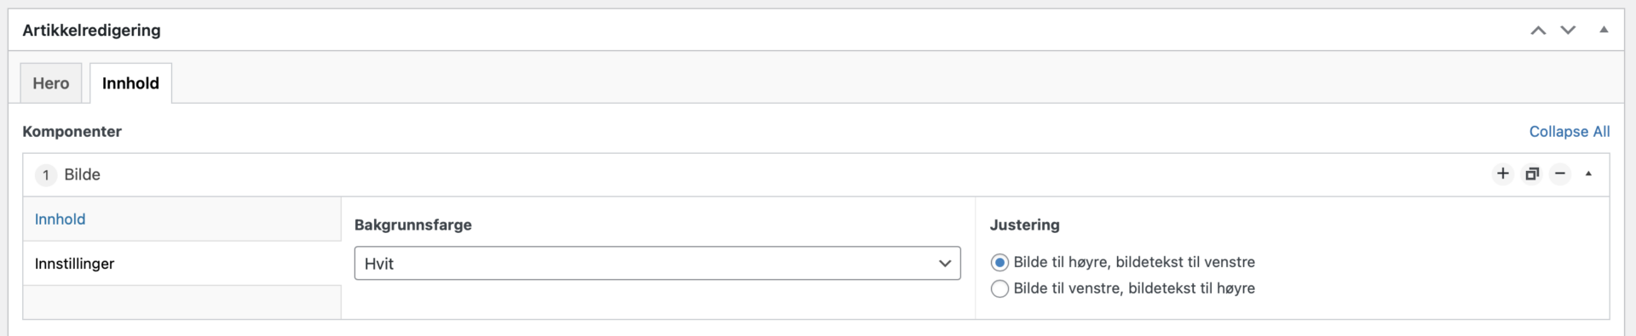Viewport: 1636px width, 336px height.
Task: Select 'Bilde til venstre, bildetekst til høyre' radio
Action: [x=999, y=288]
